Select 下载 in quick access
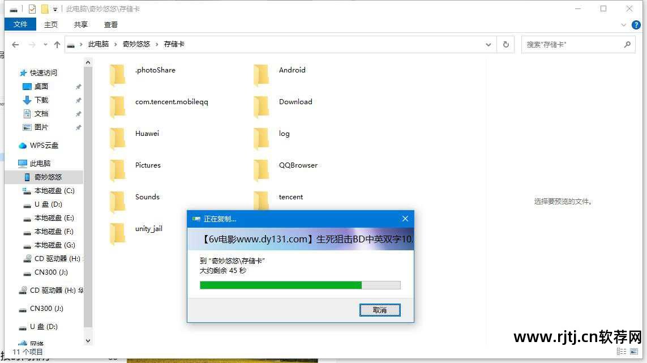 click(36, 100)
